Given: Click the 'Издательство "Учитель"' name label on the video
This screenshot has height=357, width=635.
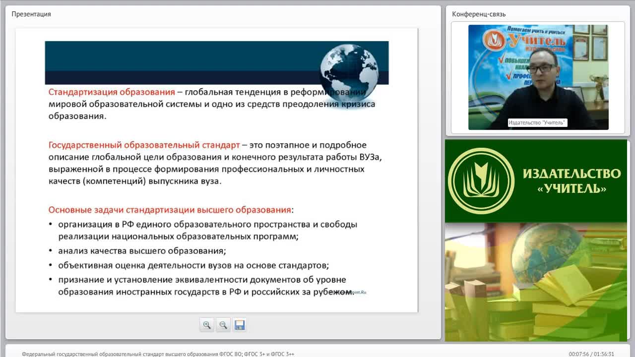Looking at the screenshot, I should tap(538, 122).
